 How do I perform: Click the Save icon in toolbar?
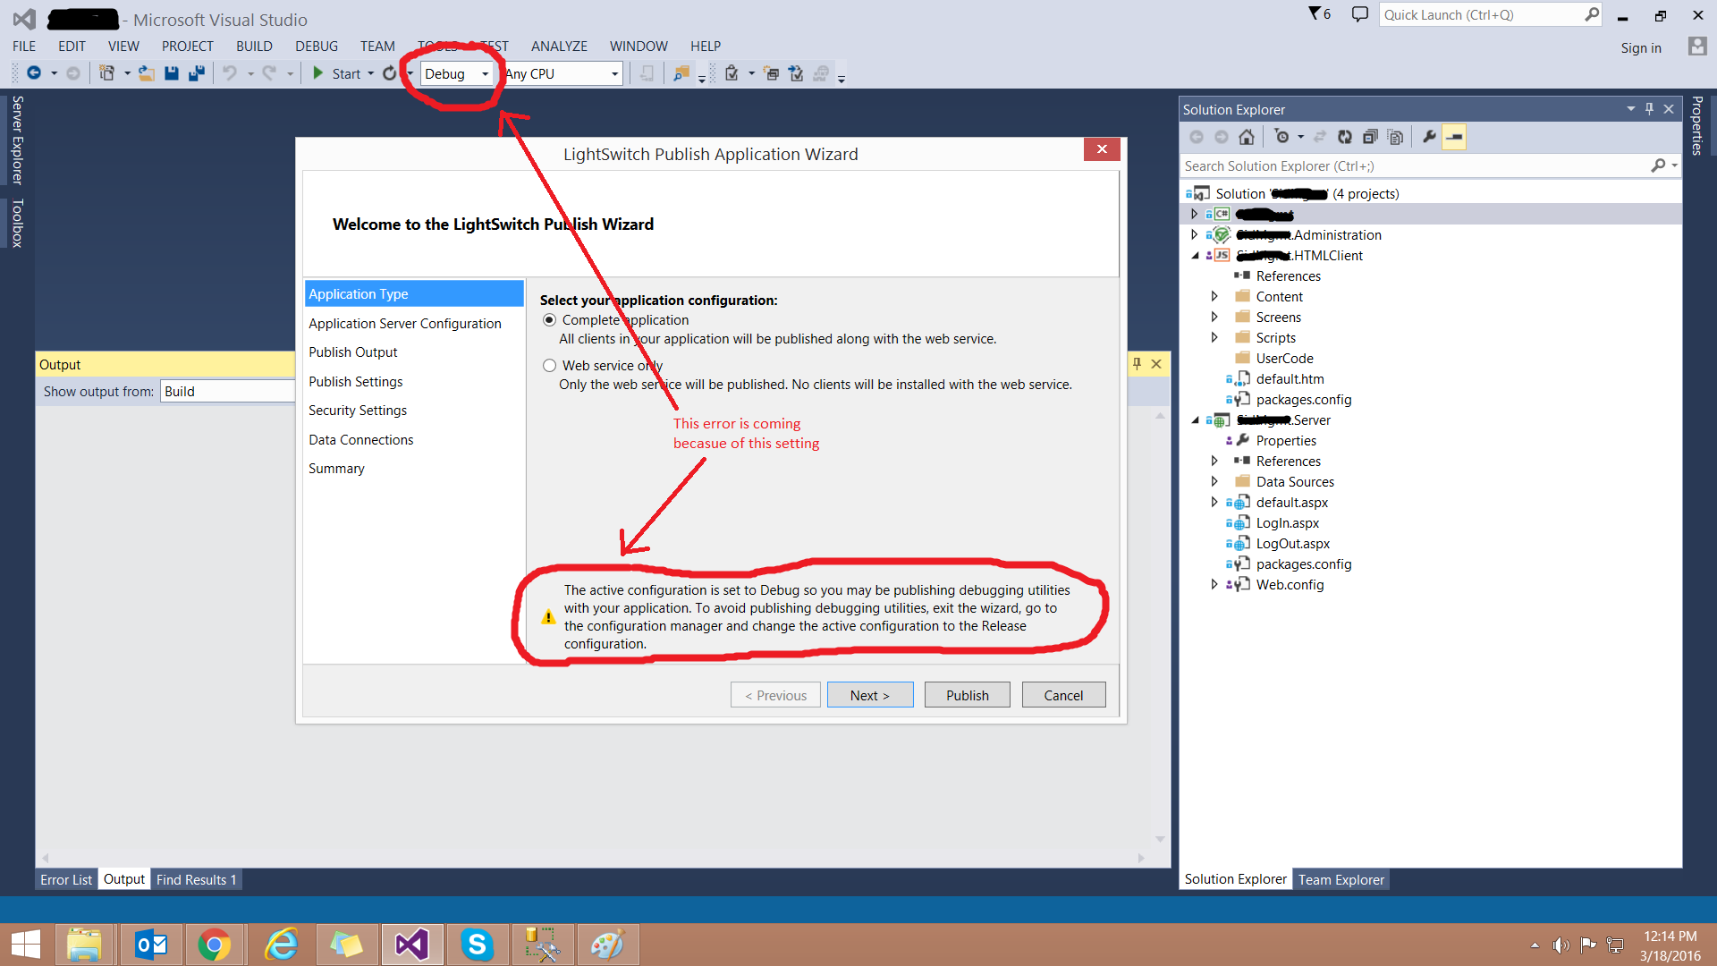(172, 73)
